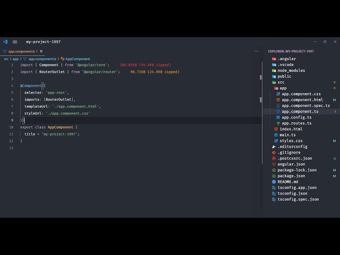Place cursor on line 13 of editor
The image size is (340, 255).
pos(106,148)
